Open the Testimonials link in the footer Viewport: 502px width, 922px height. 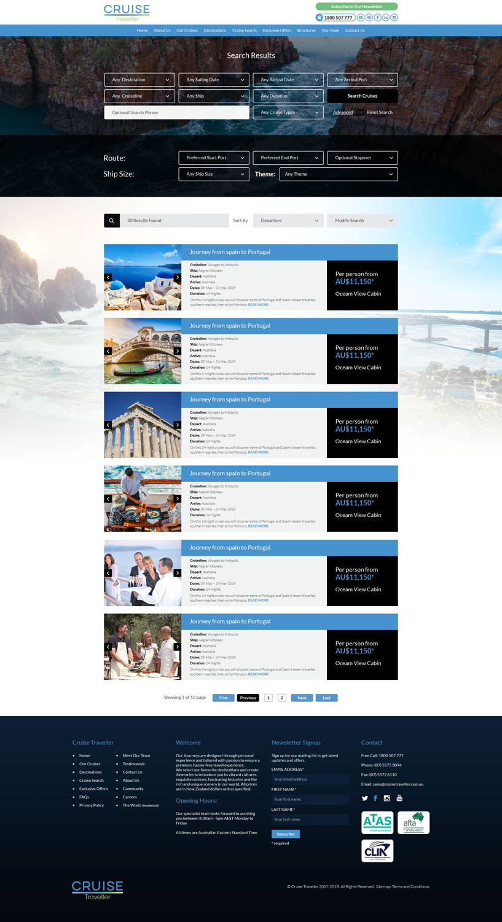pos(134,764)
